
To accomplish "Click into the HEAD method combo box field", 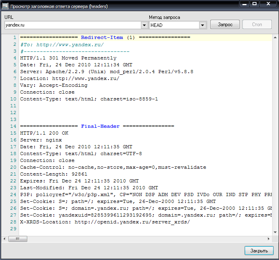I will tap(174, 25).
